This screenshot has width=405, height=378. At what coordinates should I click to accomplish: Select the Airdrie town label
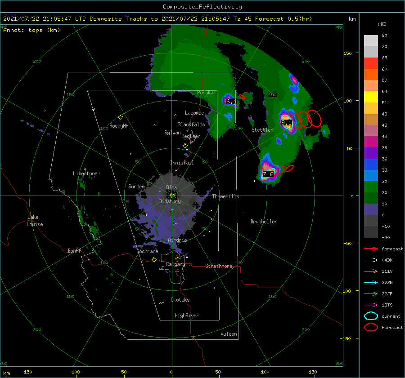(x=177, y=240)
